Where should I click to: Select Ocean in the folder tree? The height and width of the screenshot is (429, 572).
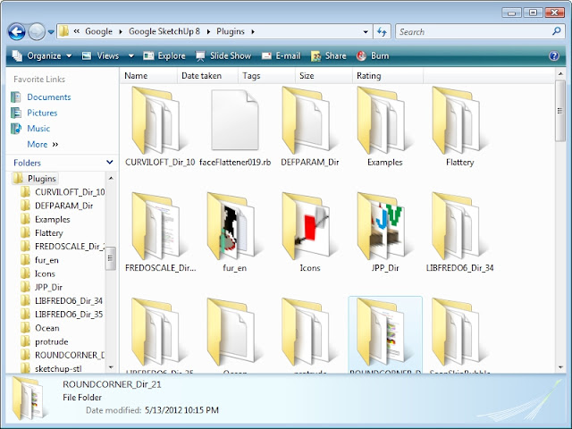40,328
